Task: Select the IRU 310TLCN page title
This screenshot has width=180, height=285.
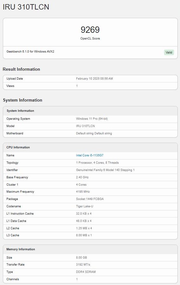Action: 26,7
